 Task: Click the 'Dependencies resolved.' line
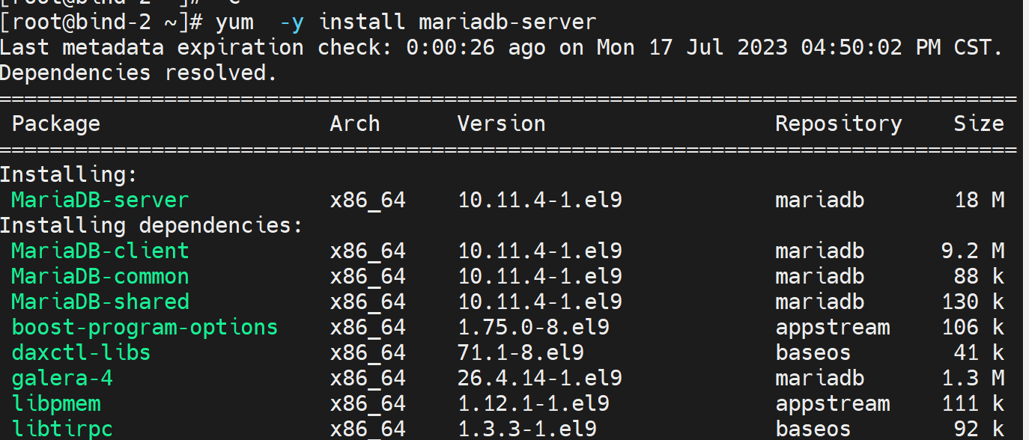pyautogui.click(x=139, y=73)
